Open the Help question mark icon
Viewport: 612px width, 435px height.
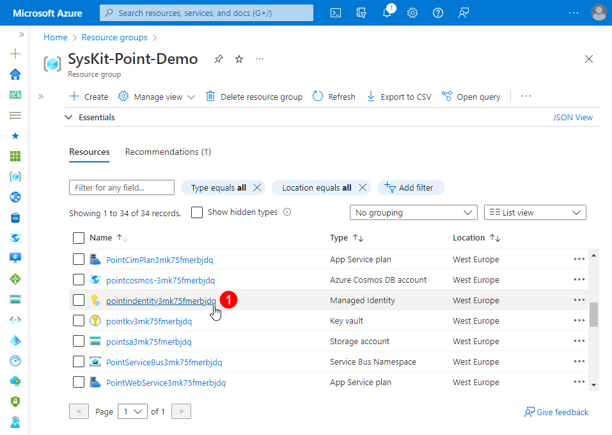(437, 12)
